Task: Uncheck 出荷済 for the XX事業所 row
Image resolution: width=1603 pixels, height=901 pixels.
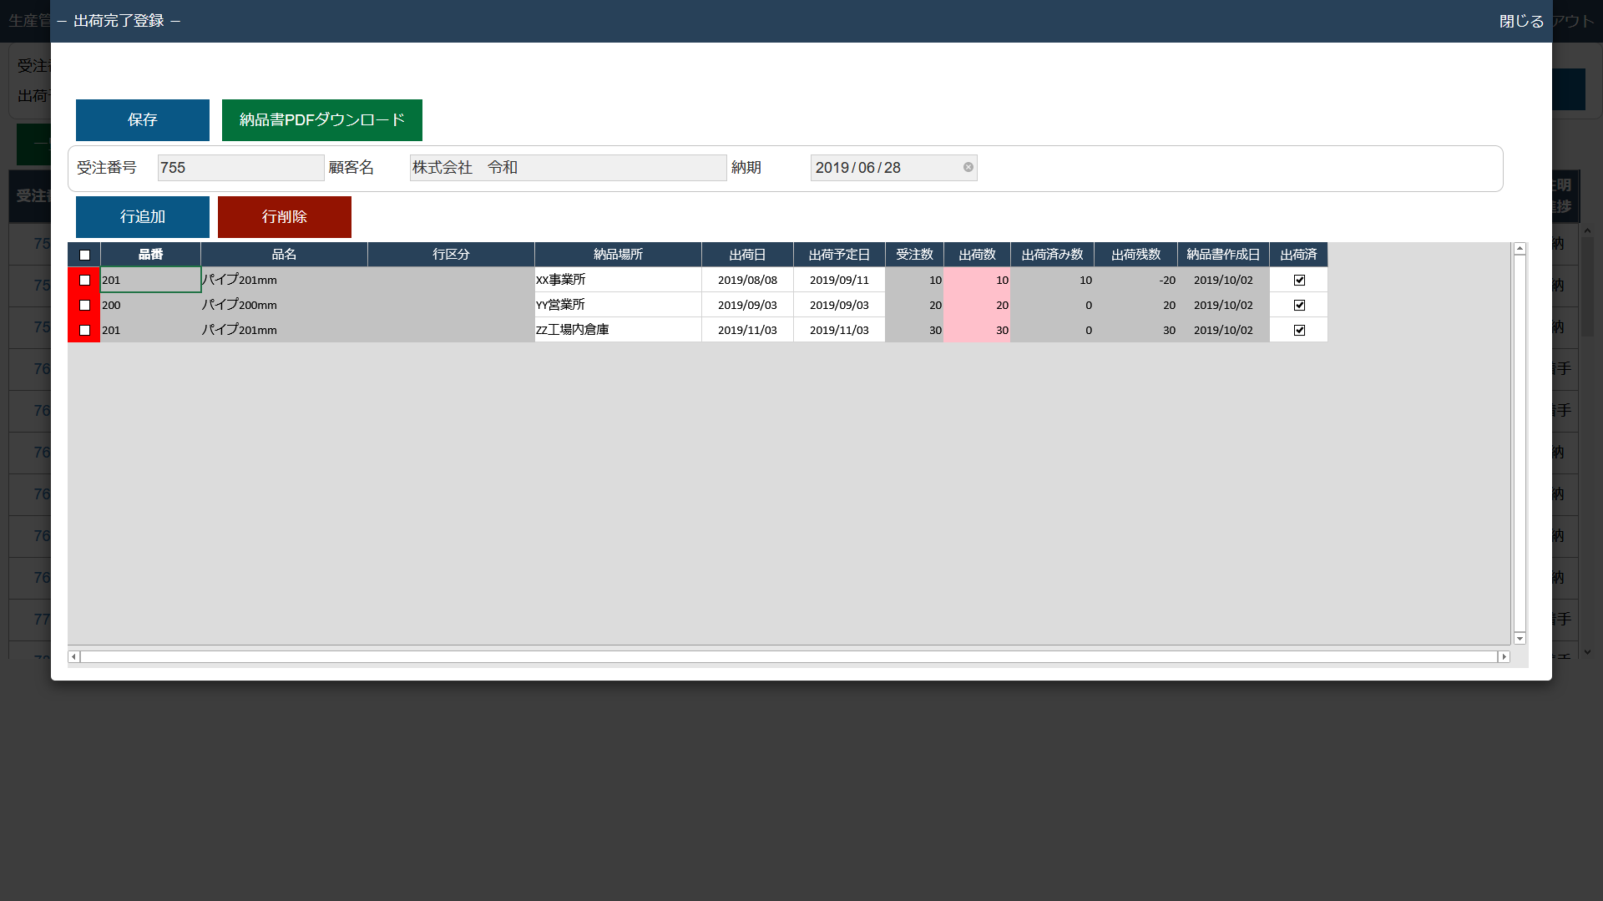Action: pos(1299,280)
